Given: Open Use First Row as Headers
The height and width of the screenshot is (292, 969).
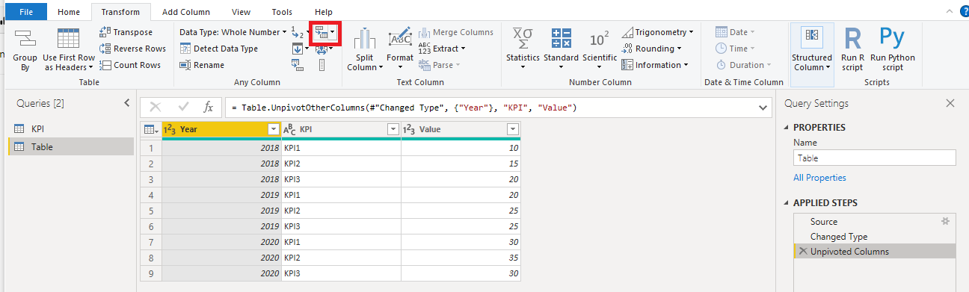Looking at the screenshot, I should point(68,50).
